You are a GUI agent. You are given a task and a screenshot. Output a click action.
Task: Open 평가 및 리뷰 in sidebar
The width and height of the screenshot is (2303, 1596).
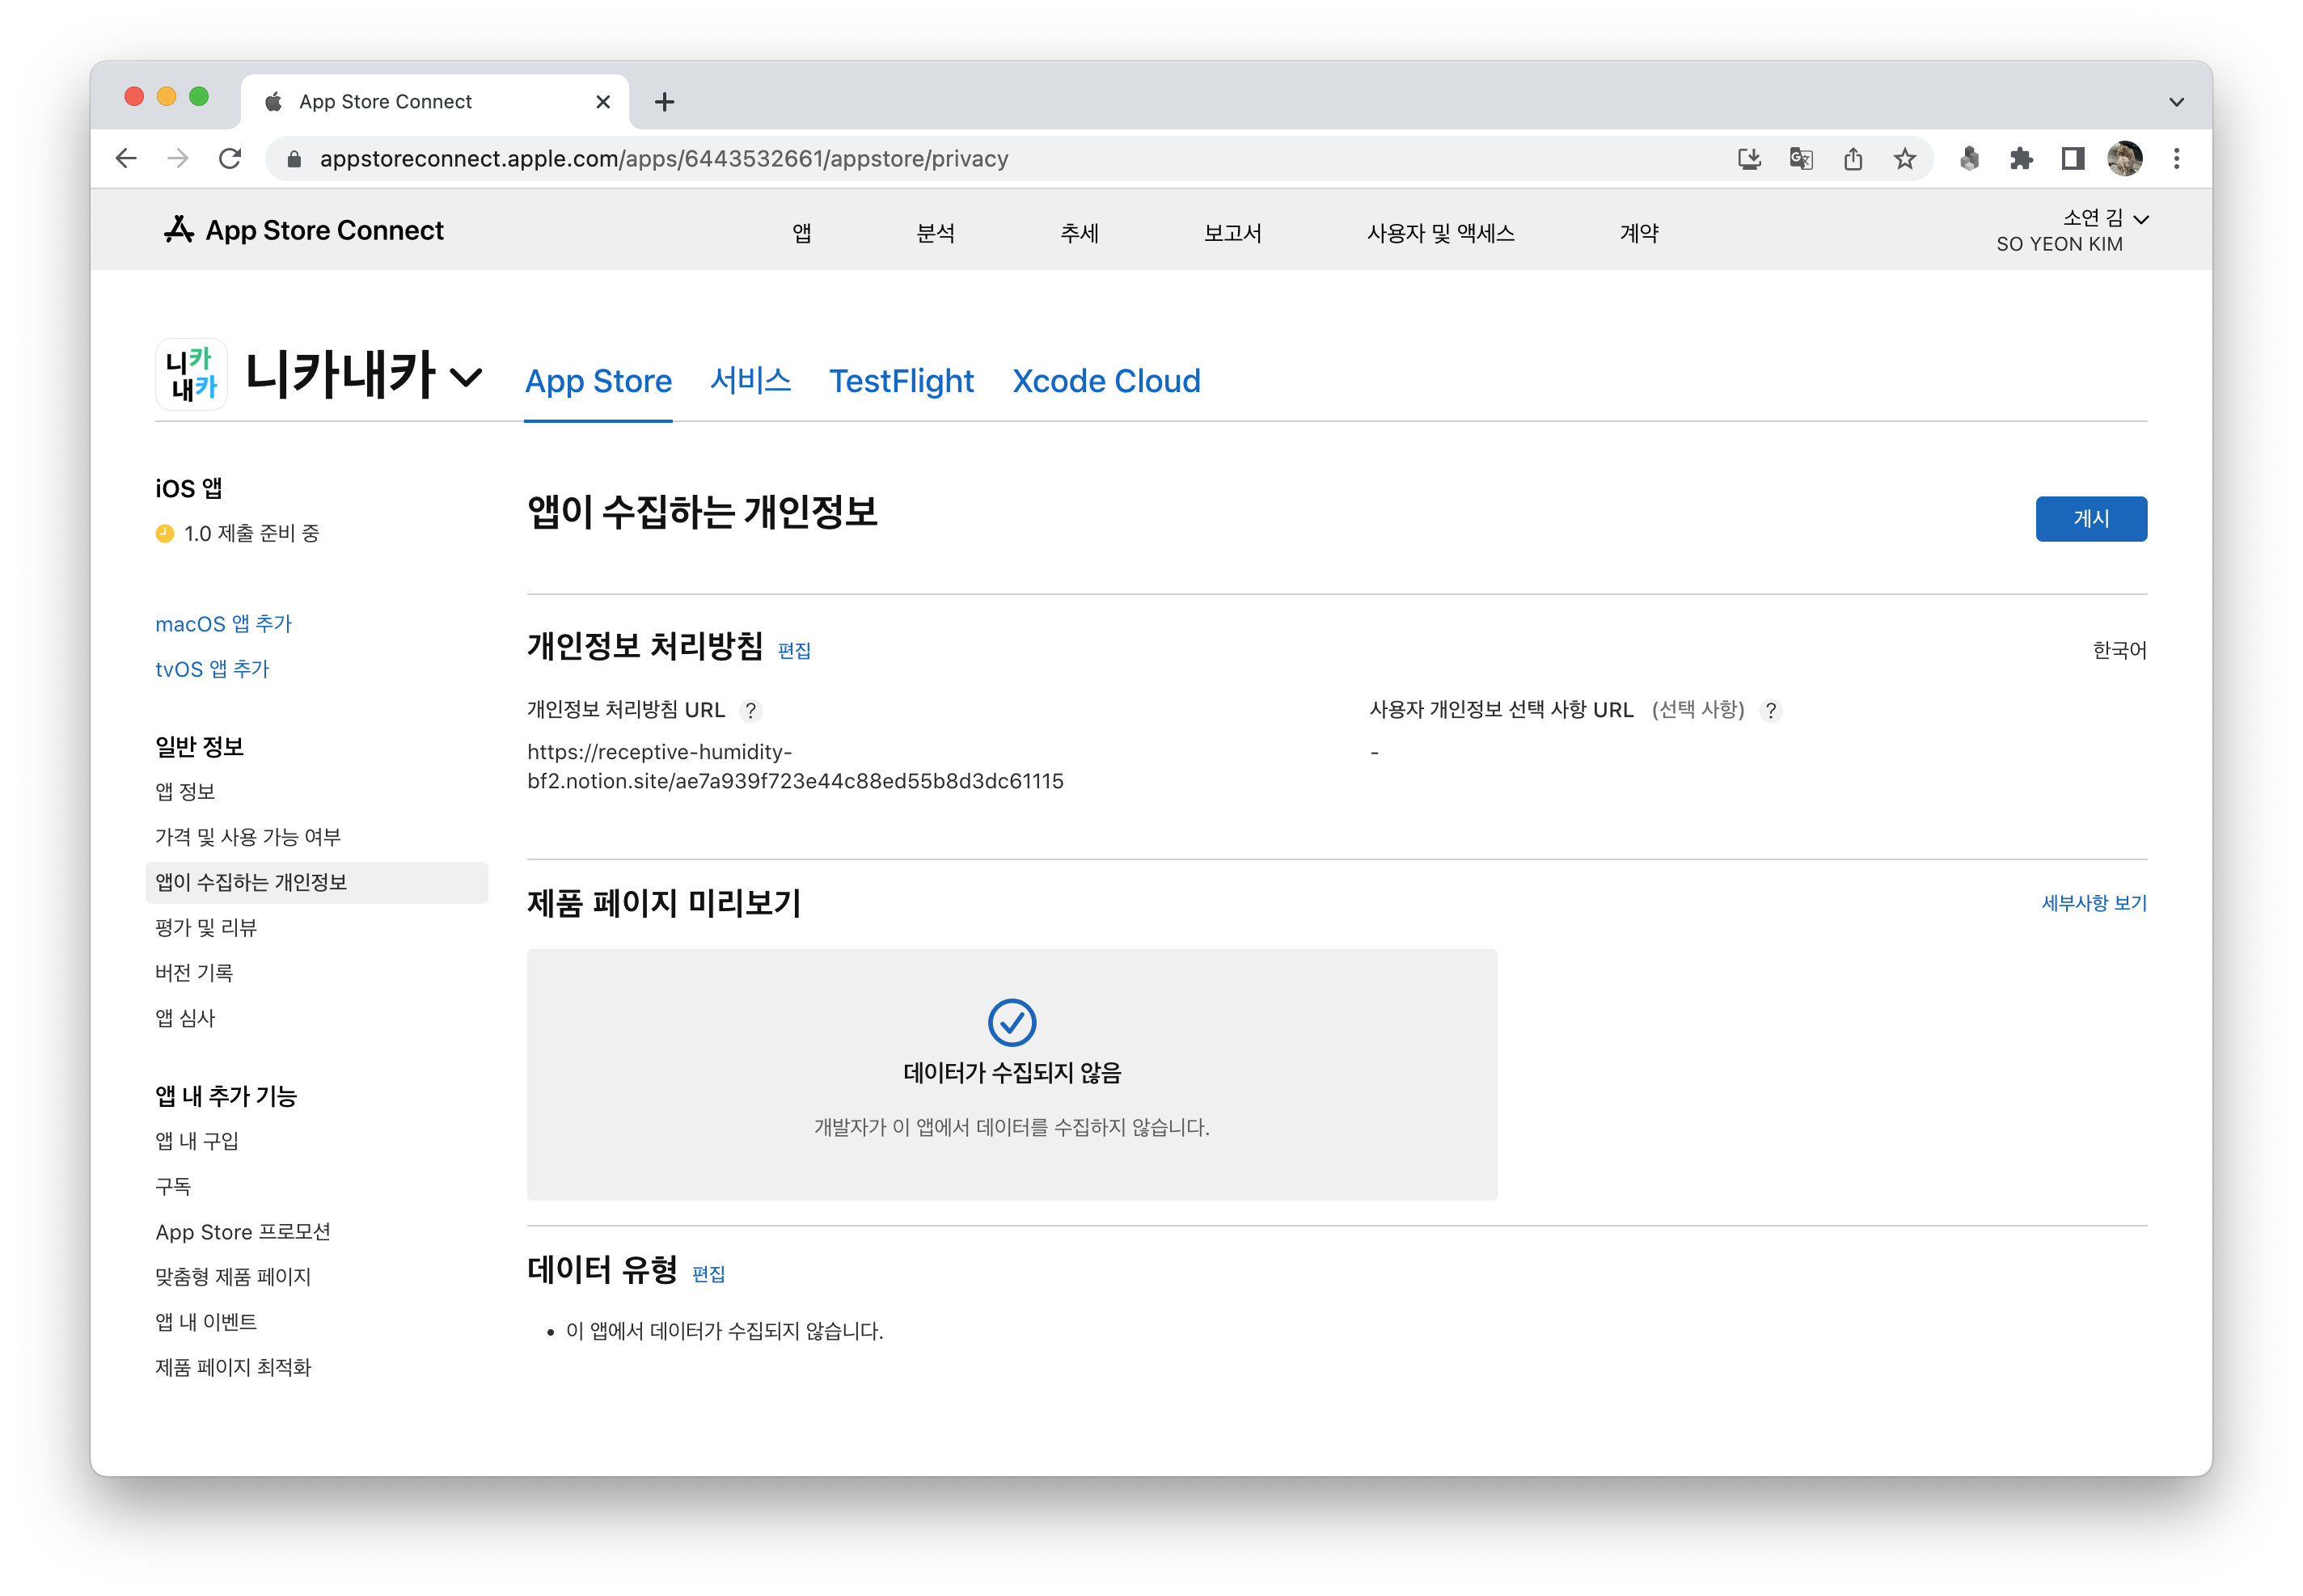click(206, 928)
